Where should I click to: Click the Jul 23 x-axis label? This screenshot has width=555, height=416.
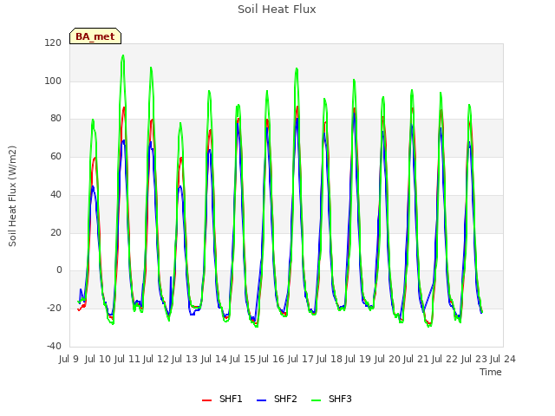[x=473, y=359]
